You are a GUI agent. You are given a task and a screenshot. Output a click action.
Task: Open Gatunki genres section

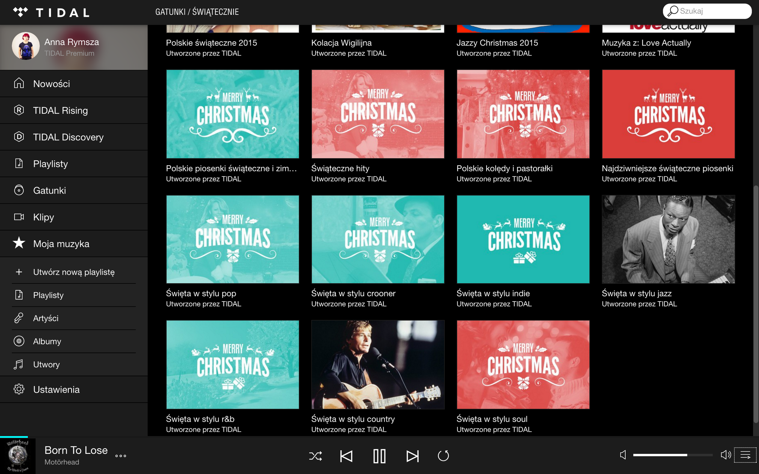74,190
